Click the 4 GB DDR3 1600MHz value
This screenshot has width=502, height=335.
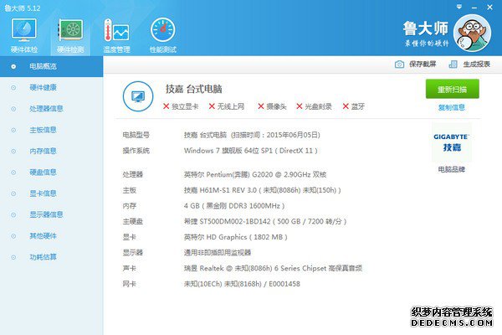pos(234,206)
